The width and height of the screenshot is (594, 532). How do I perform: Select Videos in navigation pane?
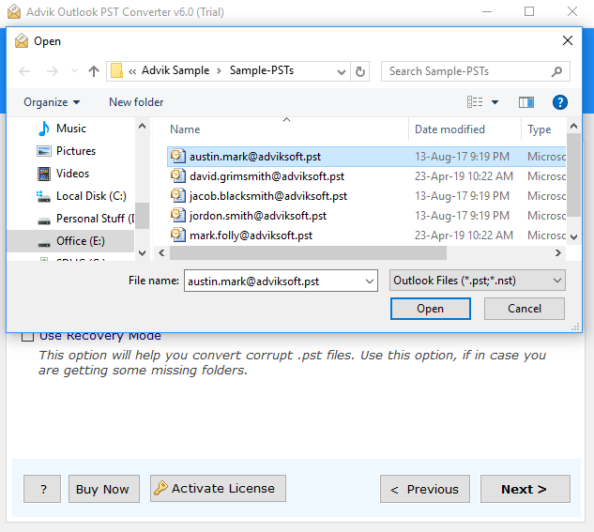tap(72, 174)
